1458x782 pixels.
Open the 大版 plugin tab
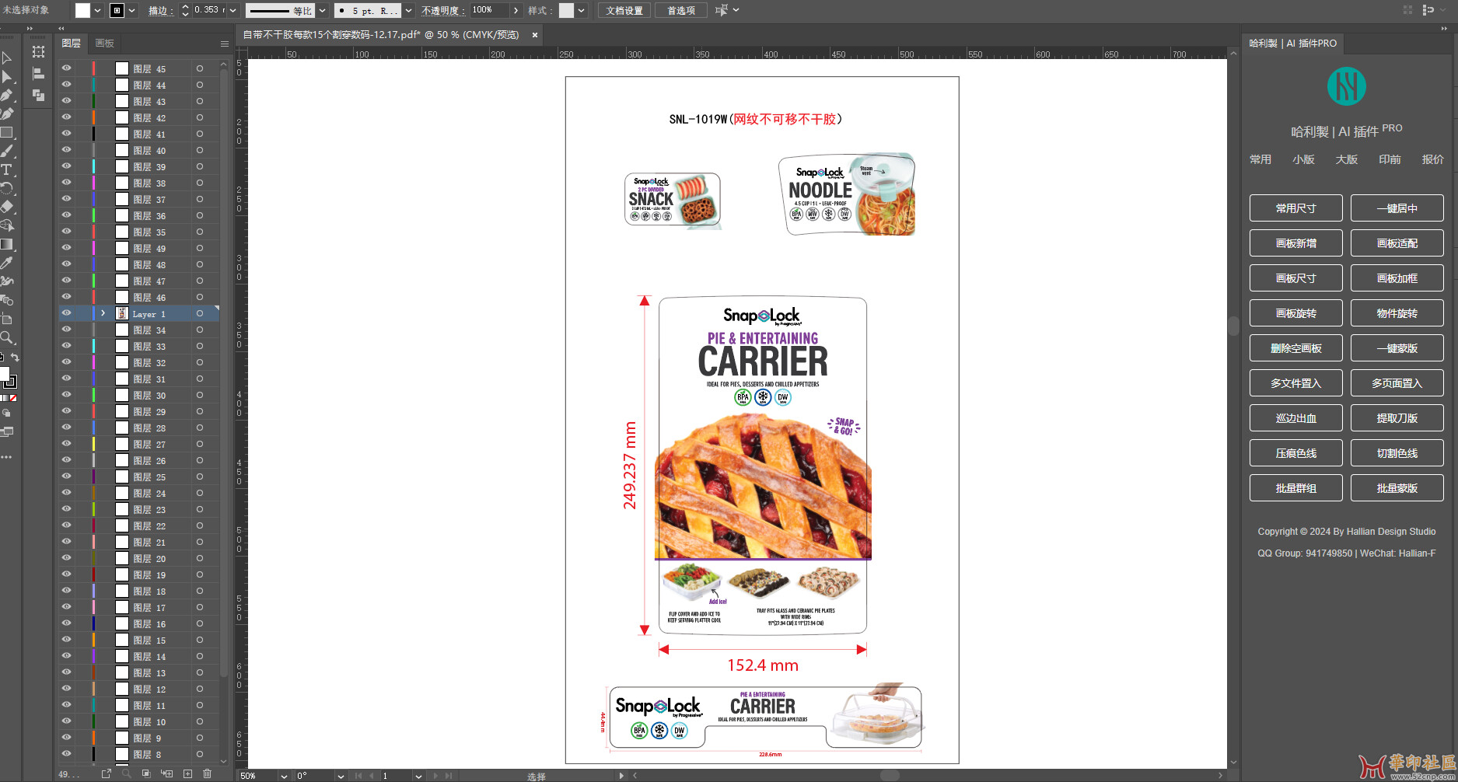tap(1347, 159)
